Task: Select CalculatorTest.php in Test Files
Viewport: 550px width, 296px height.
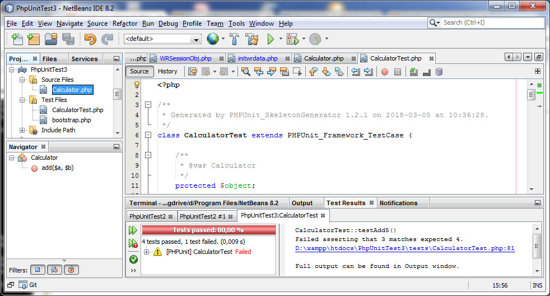Action: tap(77, 110)
